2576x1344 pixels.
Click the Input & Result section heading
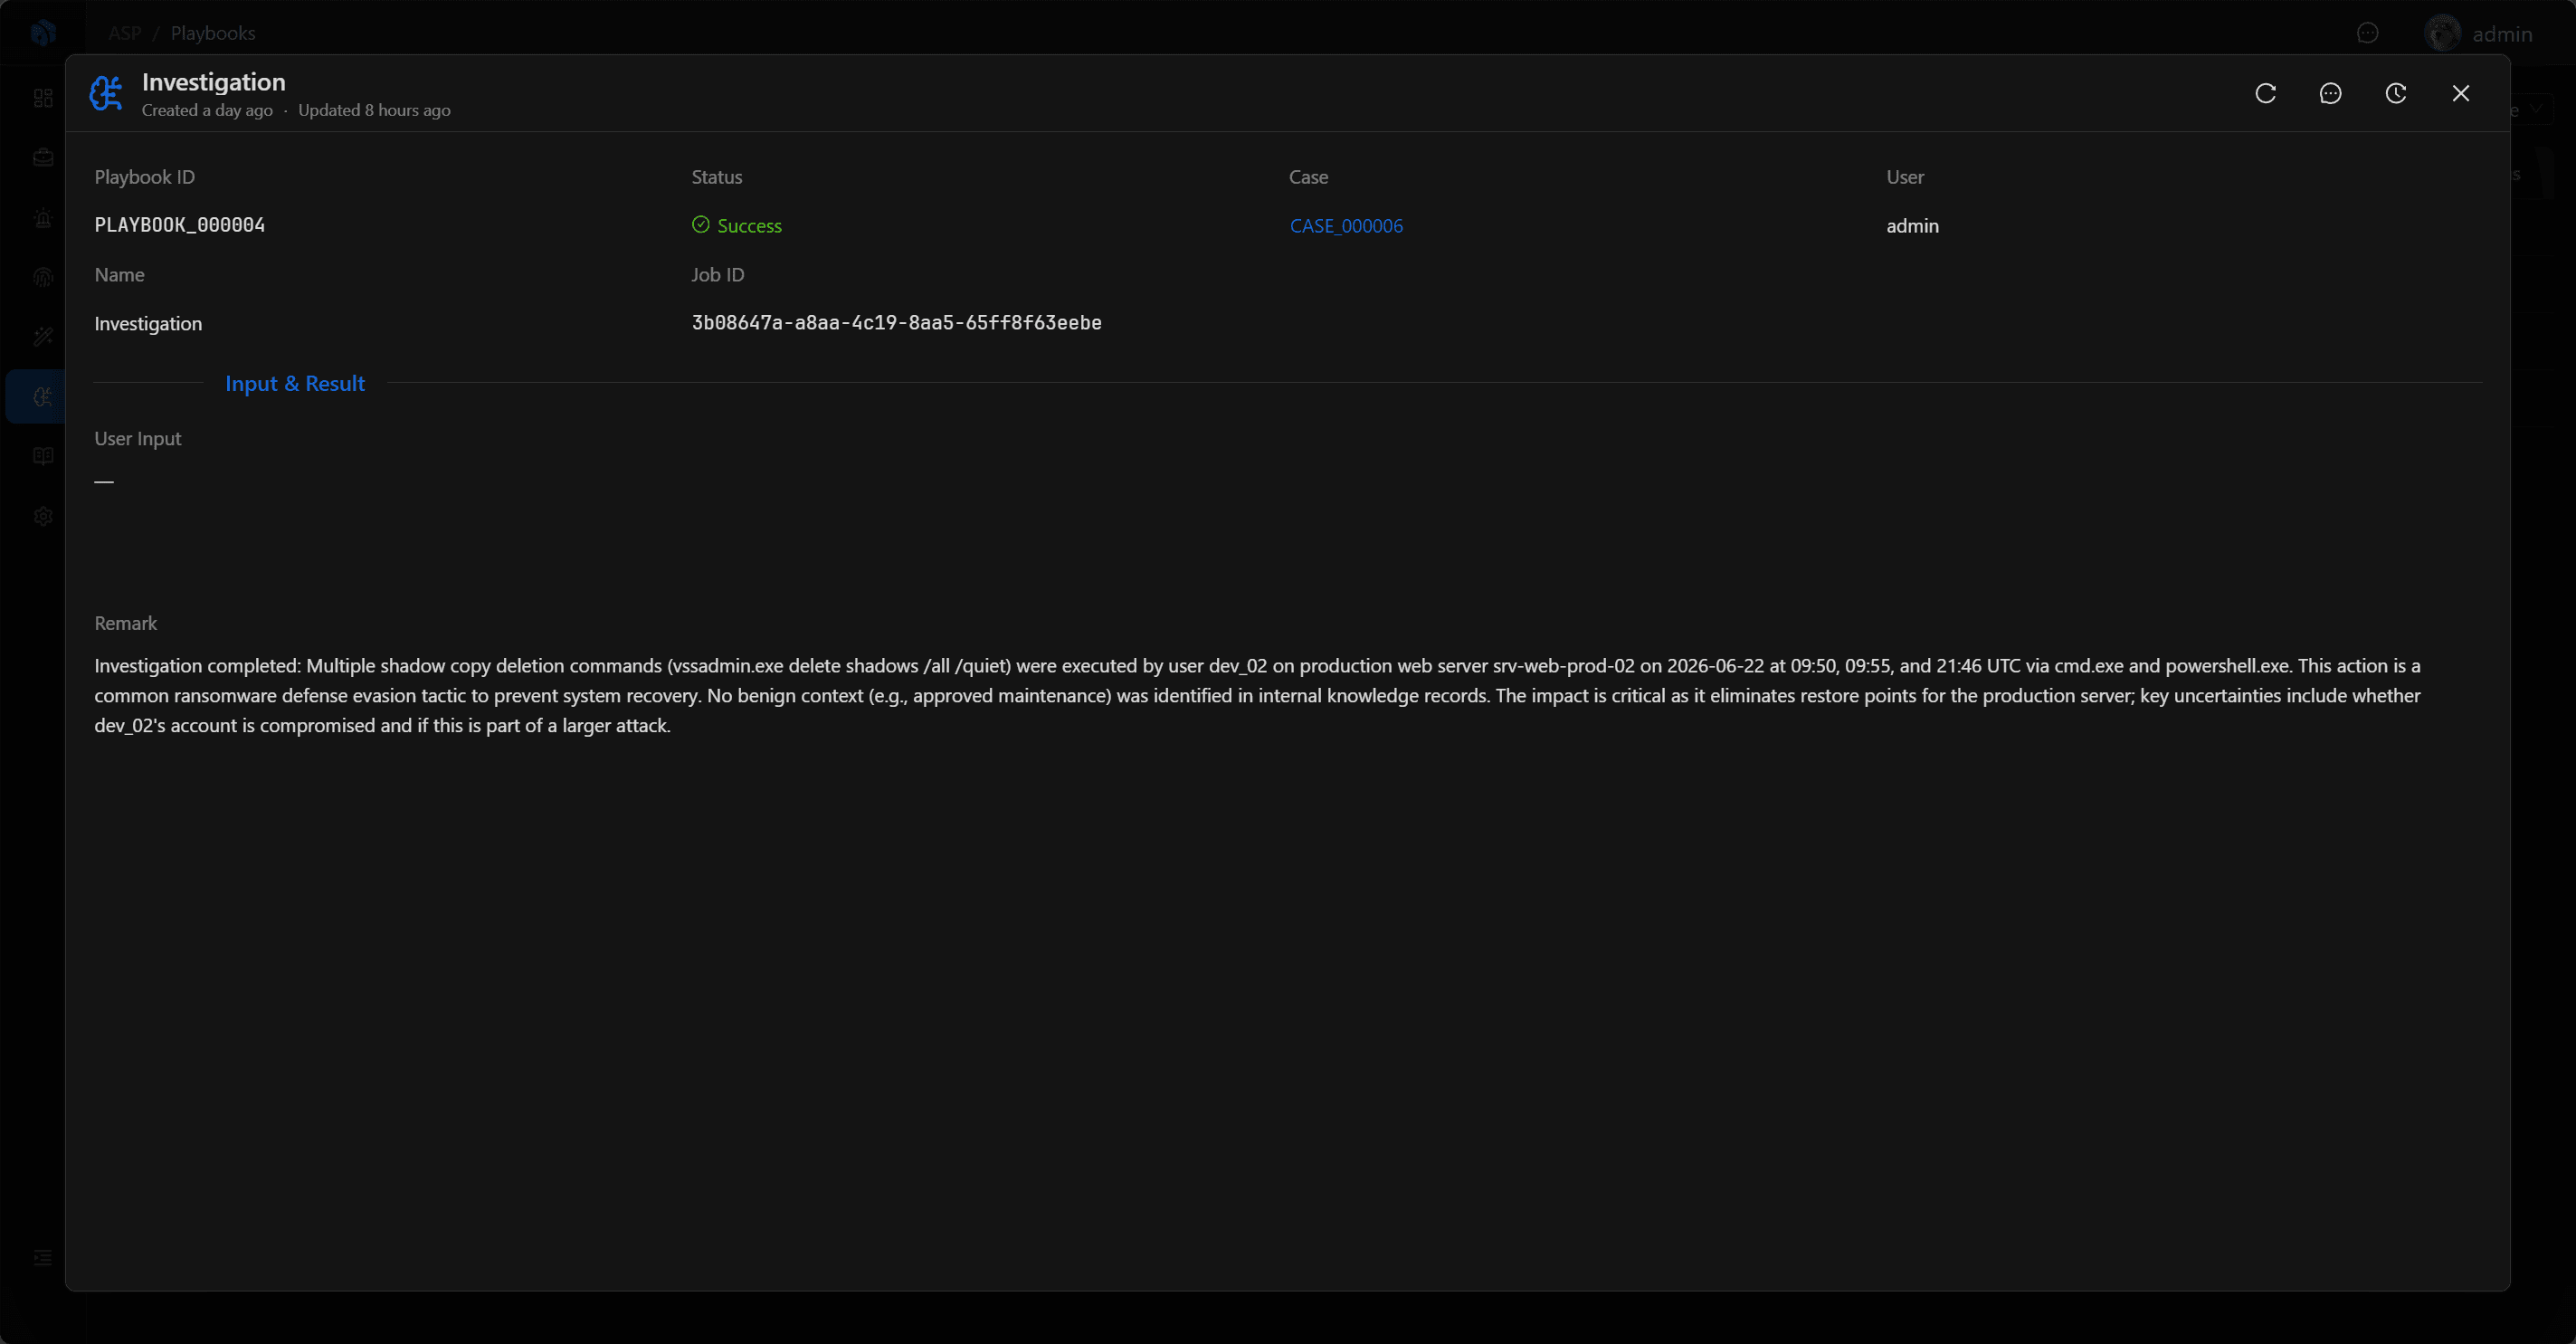(x=295, y=383)
